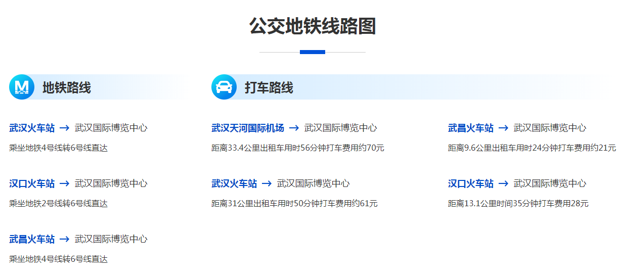Screen dimensions: 619x280
Task: Select 乘坐地铁4号线转6号线直达 under metro 武昌火车站
Action: point(59,259)
